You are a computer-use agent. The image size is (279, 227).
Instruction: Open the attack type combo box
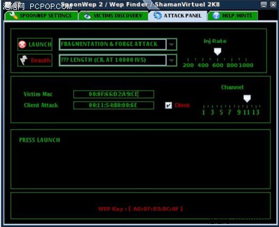(118, 44)
